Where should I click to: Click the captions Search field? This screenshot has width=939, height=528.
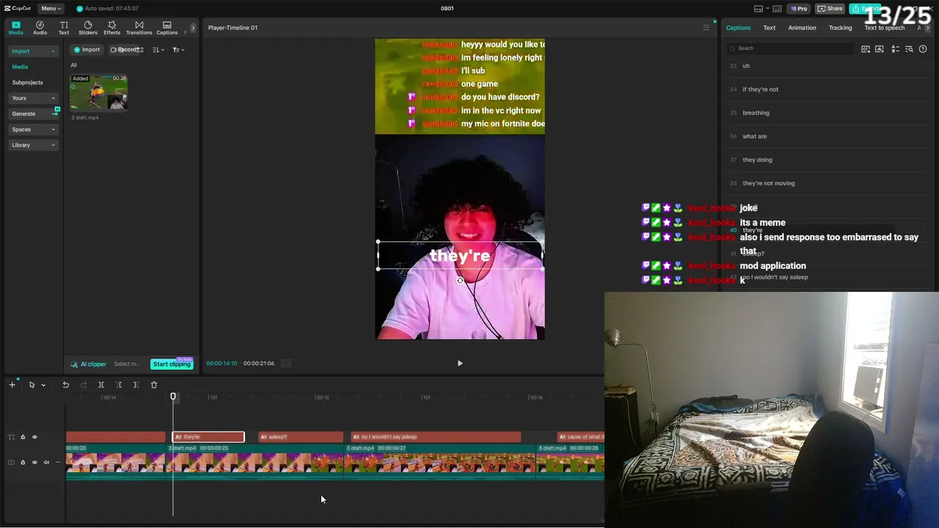tap(791, 48)
